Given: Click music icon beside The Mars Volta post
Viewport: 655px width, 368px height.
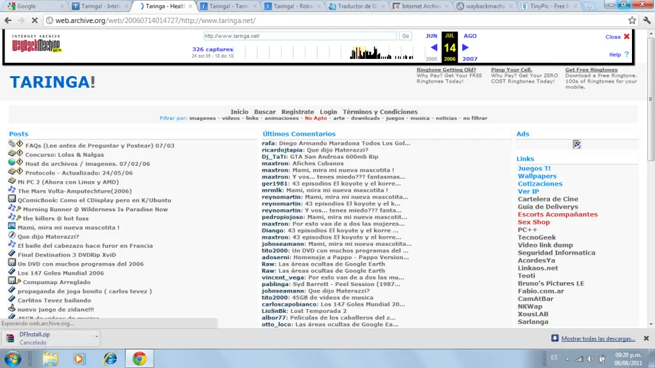Looking at the screenshot, I should click(12, 190).
